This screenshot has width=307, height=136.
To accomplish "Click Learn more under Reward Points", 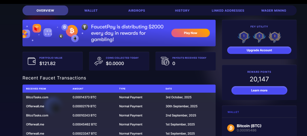I will pyautogui.click(x=259, y=90).
